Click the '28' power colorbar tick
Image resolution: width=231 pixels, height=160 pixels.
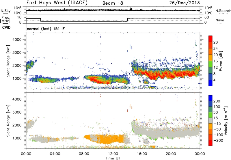215,42
